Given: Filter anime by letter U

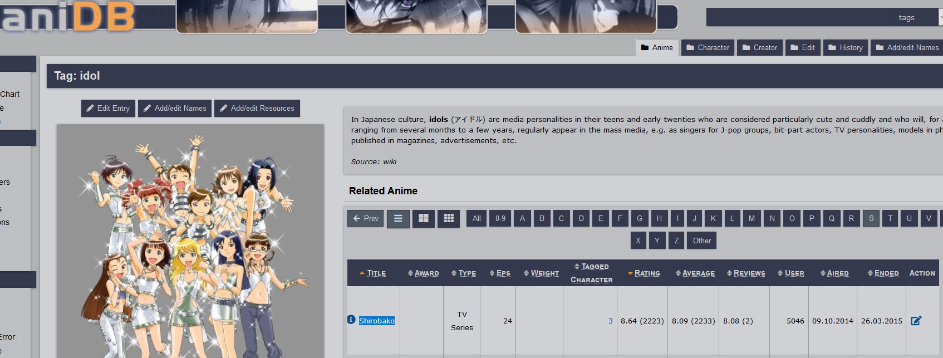Looking at the screenshot, I should tap(909, 218).
